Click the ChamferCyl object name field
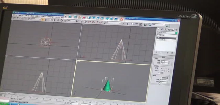The height and width of the screenshot is (105, 220). pyautogui.click(x=166, y=33)
